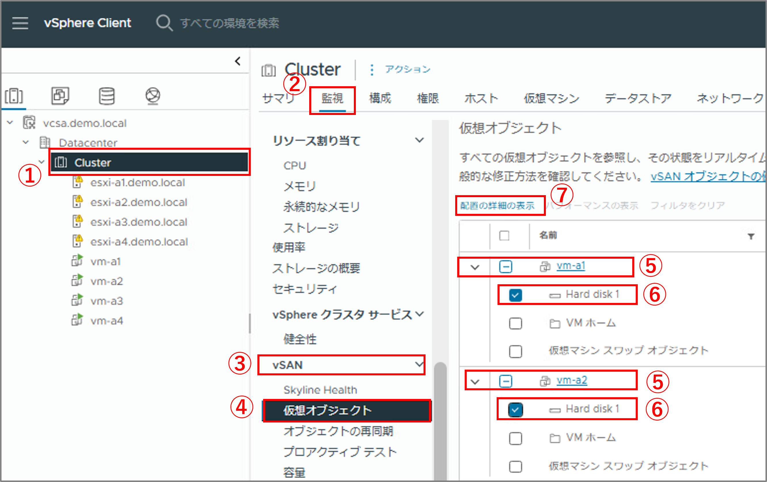
Task: Check VM ホーム under vm-a1
Action: click(515, 323)
